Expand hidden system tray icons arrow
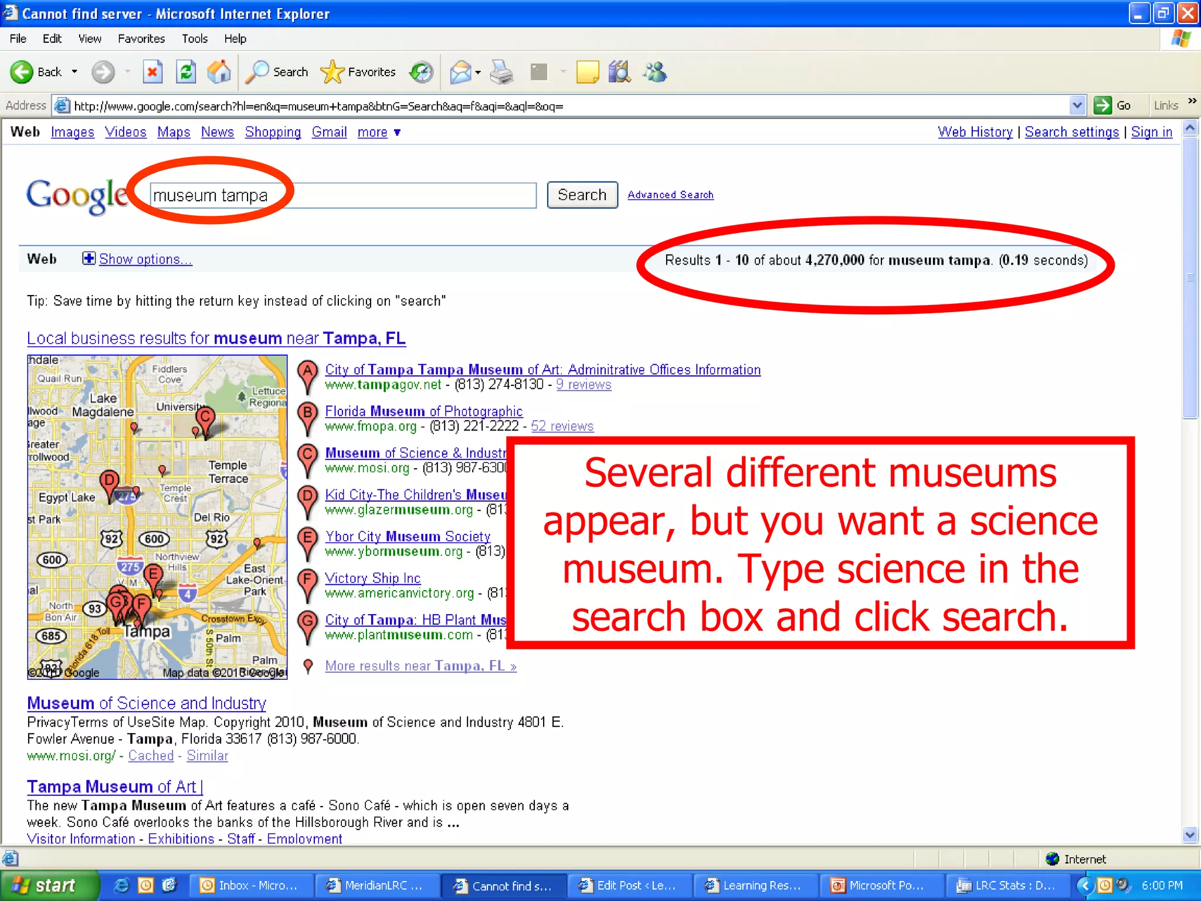The image size is (1201, 901). pyautogui.click(x=1085, y=885)
